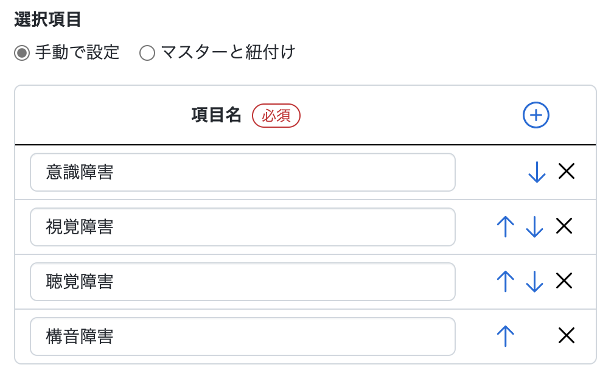Remove the 視覚障害 item
The image size is (614, 373).
pyautogui.click(x=564, y=227)
